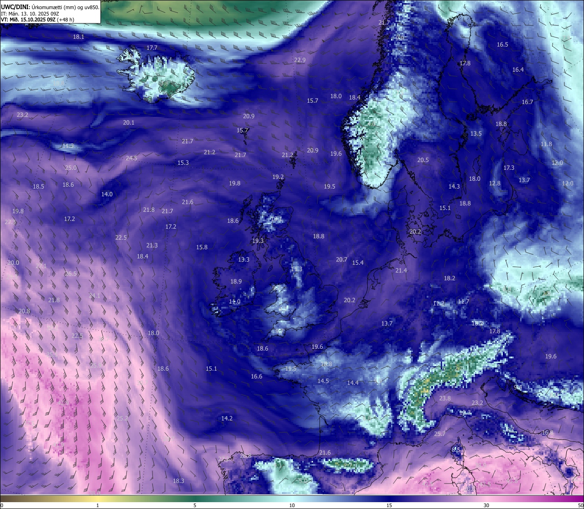The height and width of the screenshot is (509, 584).
Task: Select the value 20.8 map label
Action: [x=24, y=311]
